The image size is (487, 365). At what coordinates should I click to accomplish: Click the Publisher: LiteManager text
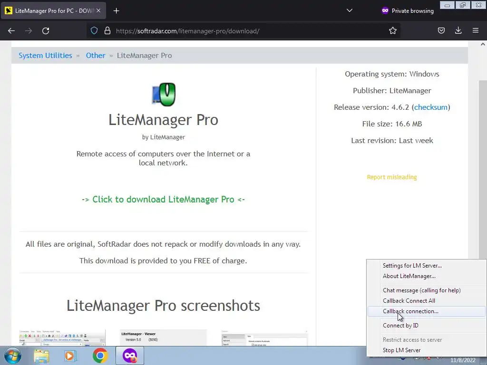click(392, 91)
